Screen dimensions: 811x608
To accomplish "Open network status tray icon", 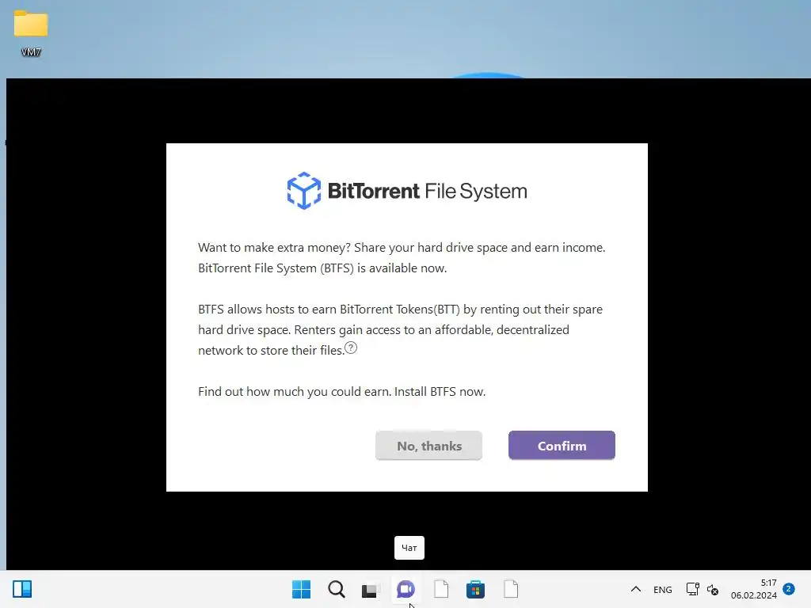I will (692, 589).
